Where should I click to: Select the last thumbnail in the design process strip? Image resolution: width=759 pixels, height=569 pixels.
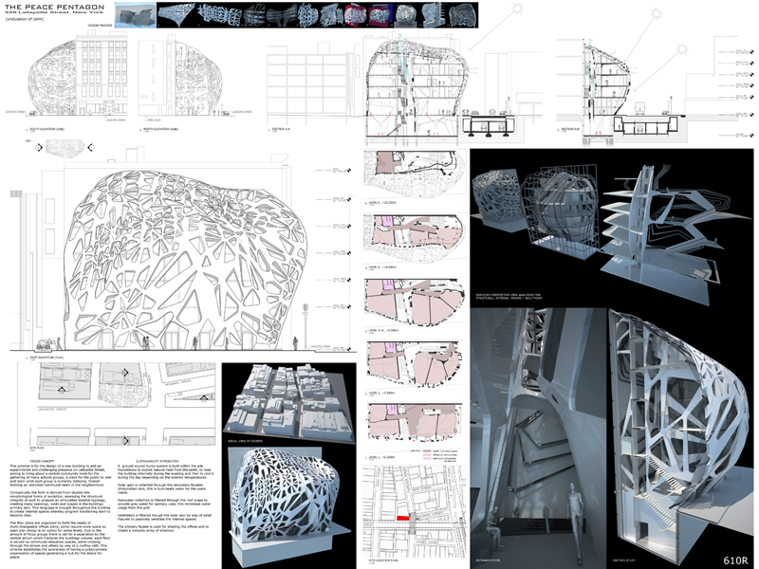[x=467, y=16]
